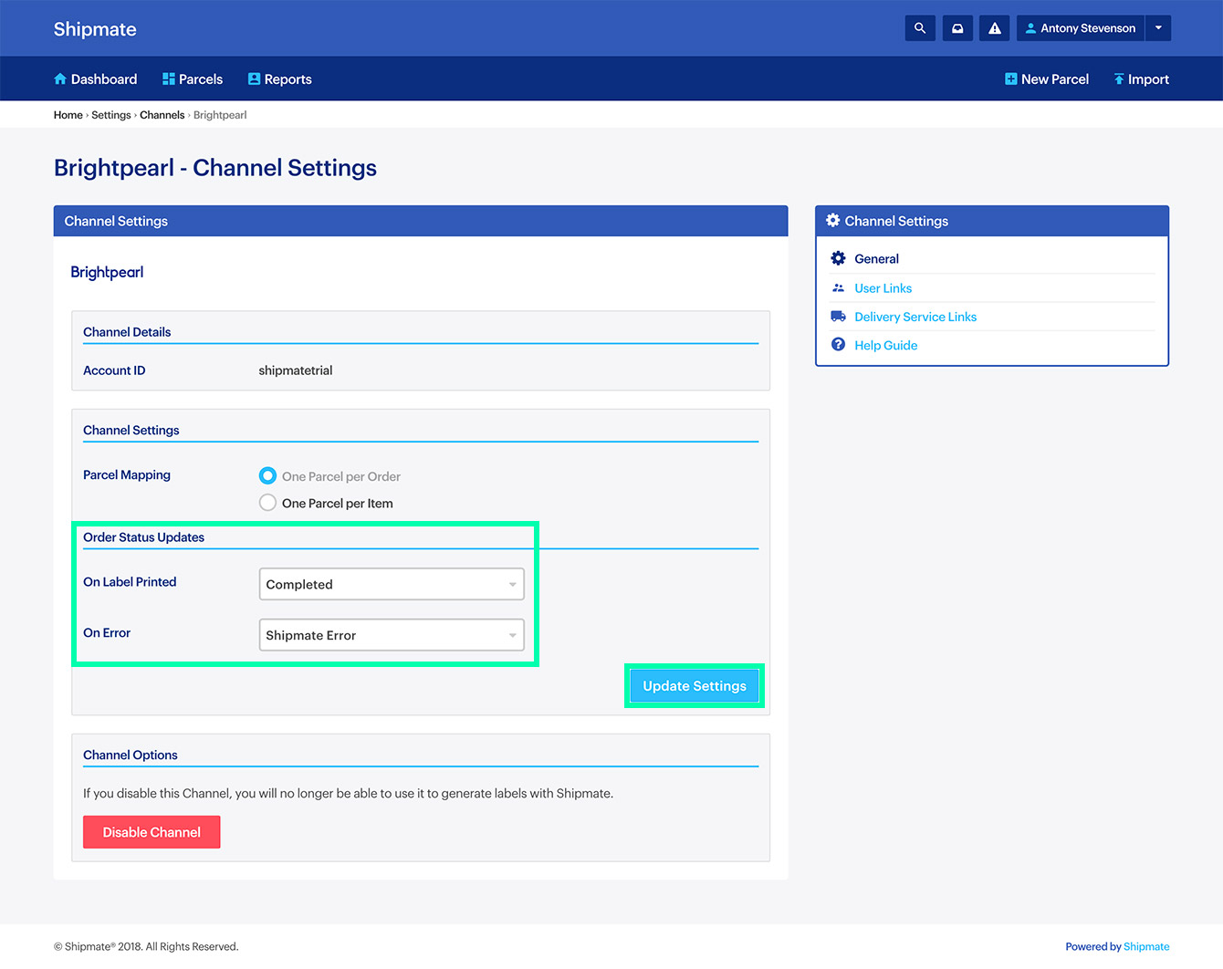1223x969 pixels.
Task: Open the On Error dropdown
Action: click(392, 635)
